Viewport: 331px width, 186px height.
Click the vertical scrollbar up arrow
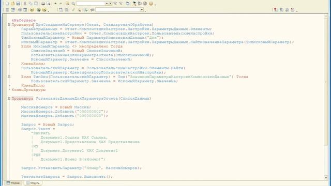pyautogui.click(x=326, y=16)
